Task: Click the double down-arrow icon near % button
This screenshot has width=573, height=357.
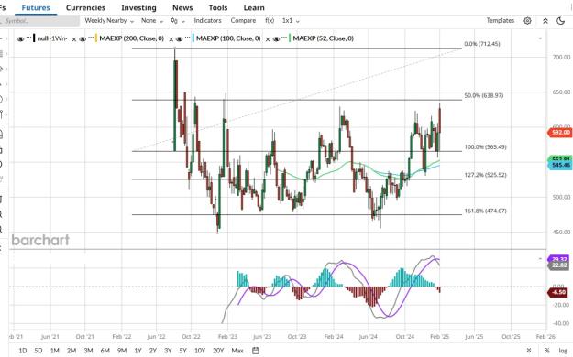Action: (528, 351)
